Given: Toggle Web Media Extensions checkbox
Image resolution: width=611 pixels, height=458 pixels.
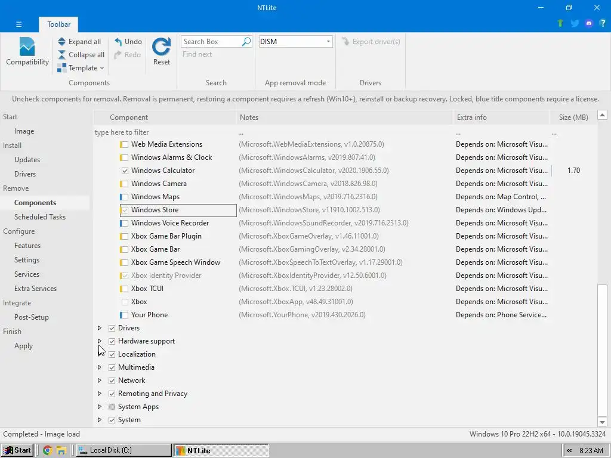Looking at the screenshot, I should [x=124, y=144].
